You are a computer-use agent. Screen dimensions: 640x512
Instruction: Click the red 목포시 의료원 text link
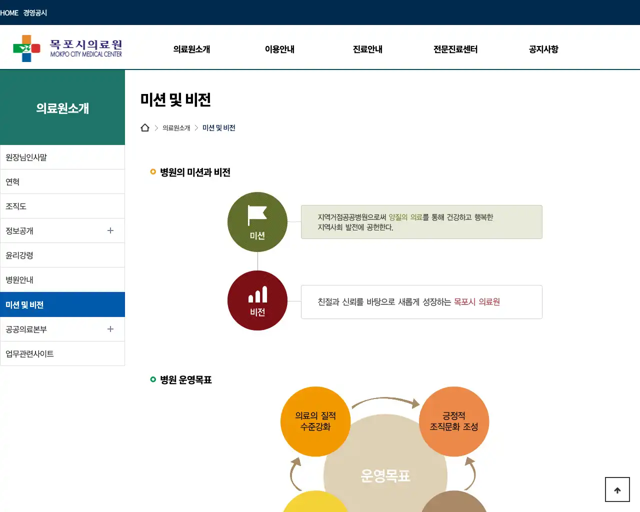[477, 302]
